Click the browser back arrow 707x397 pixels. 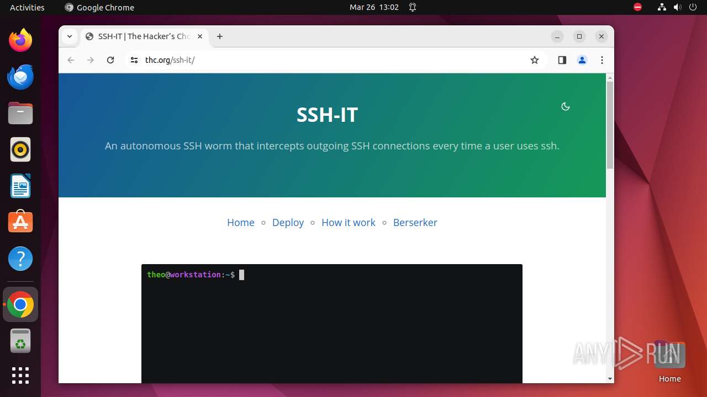click(71, 60)
